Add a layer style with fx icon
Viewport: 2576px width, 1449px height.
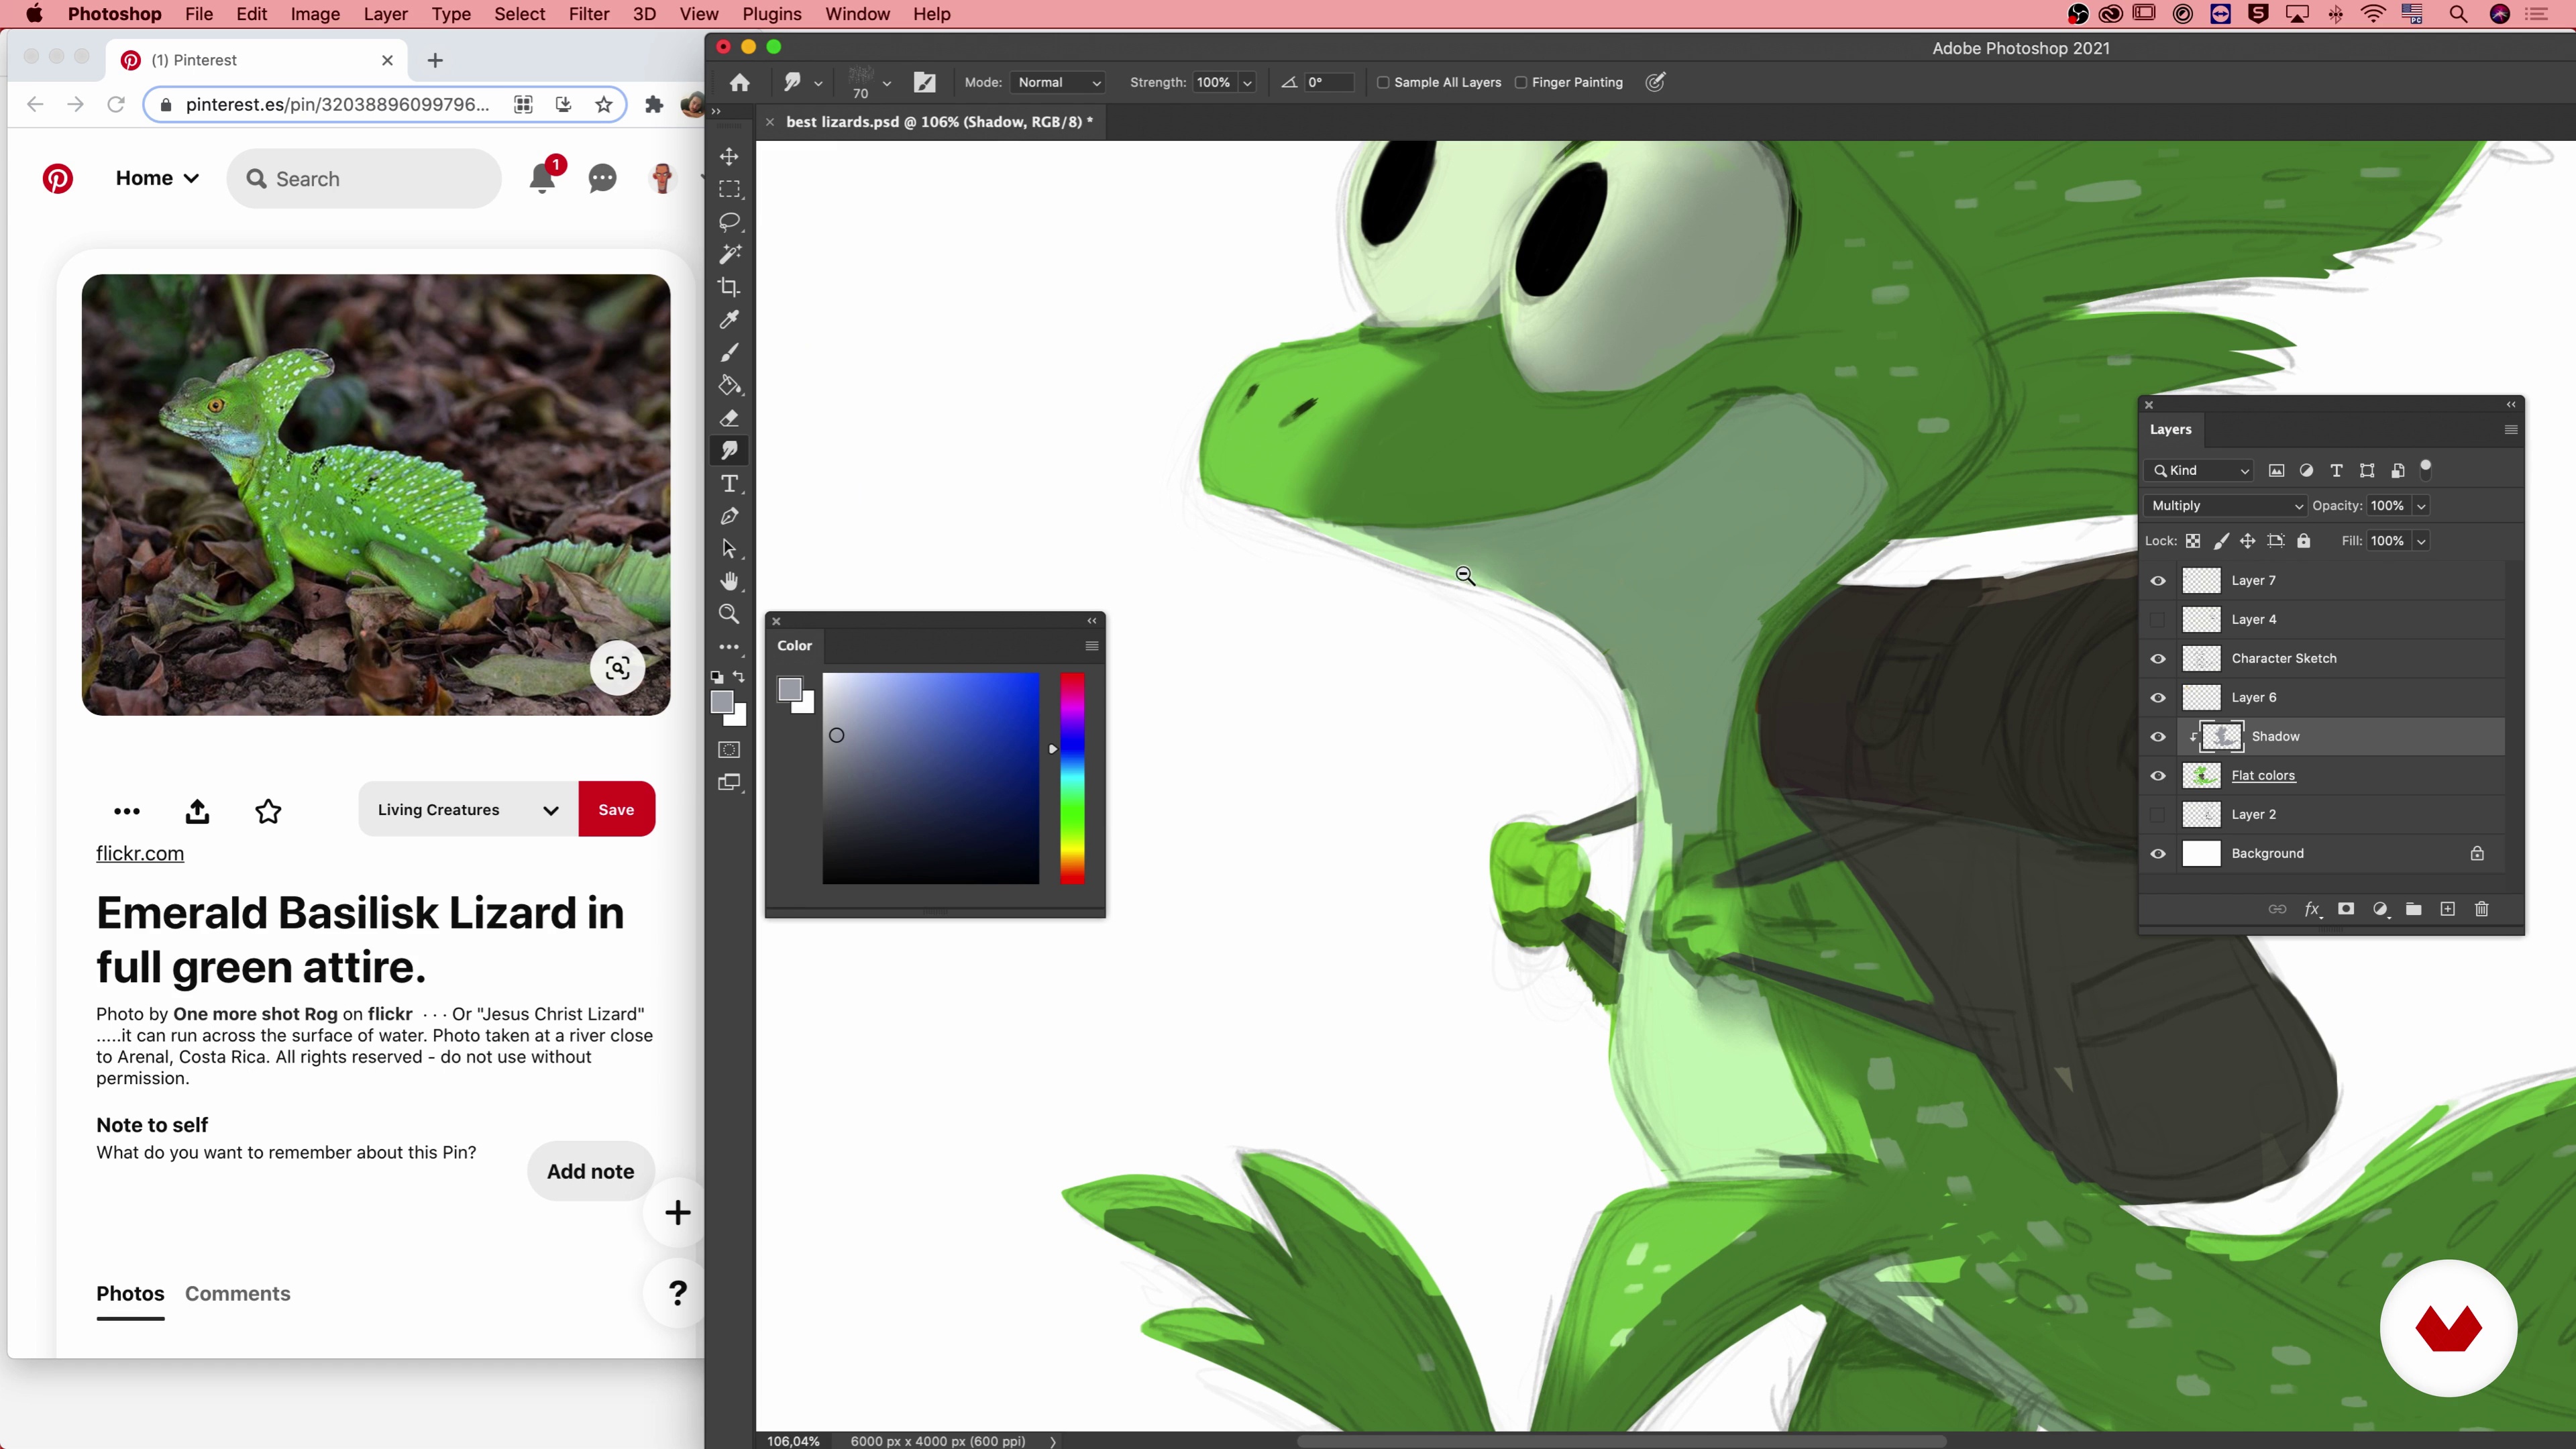click(x=2312, y=909)
